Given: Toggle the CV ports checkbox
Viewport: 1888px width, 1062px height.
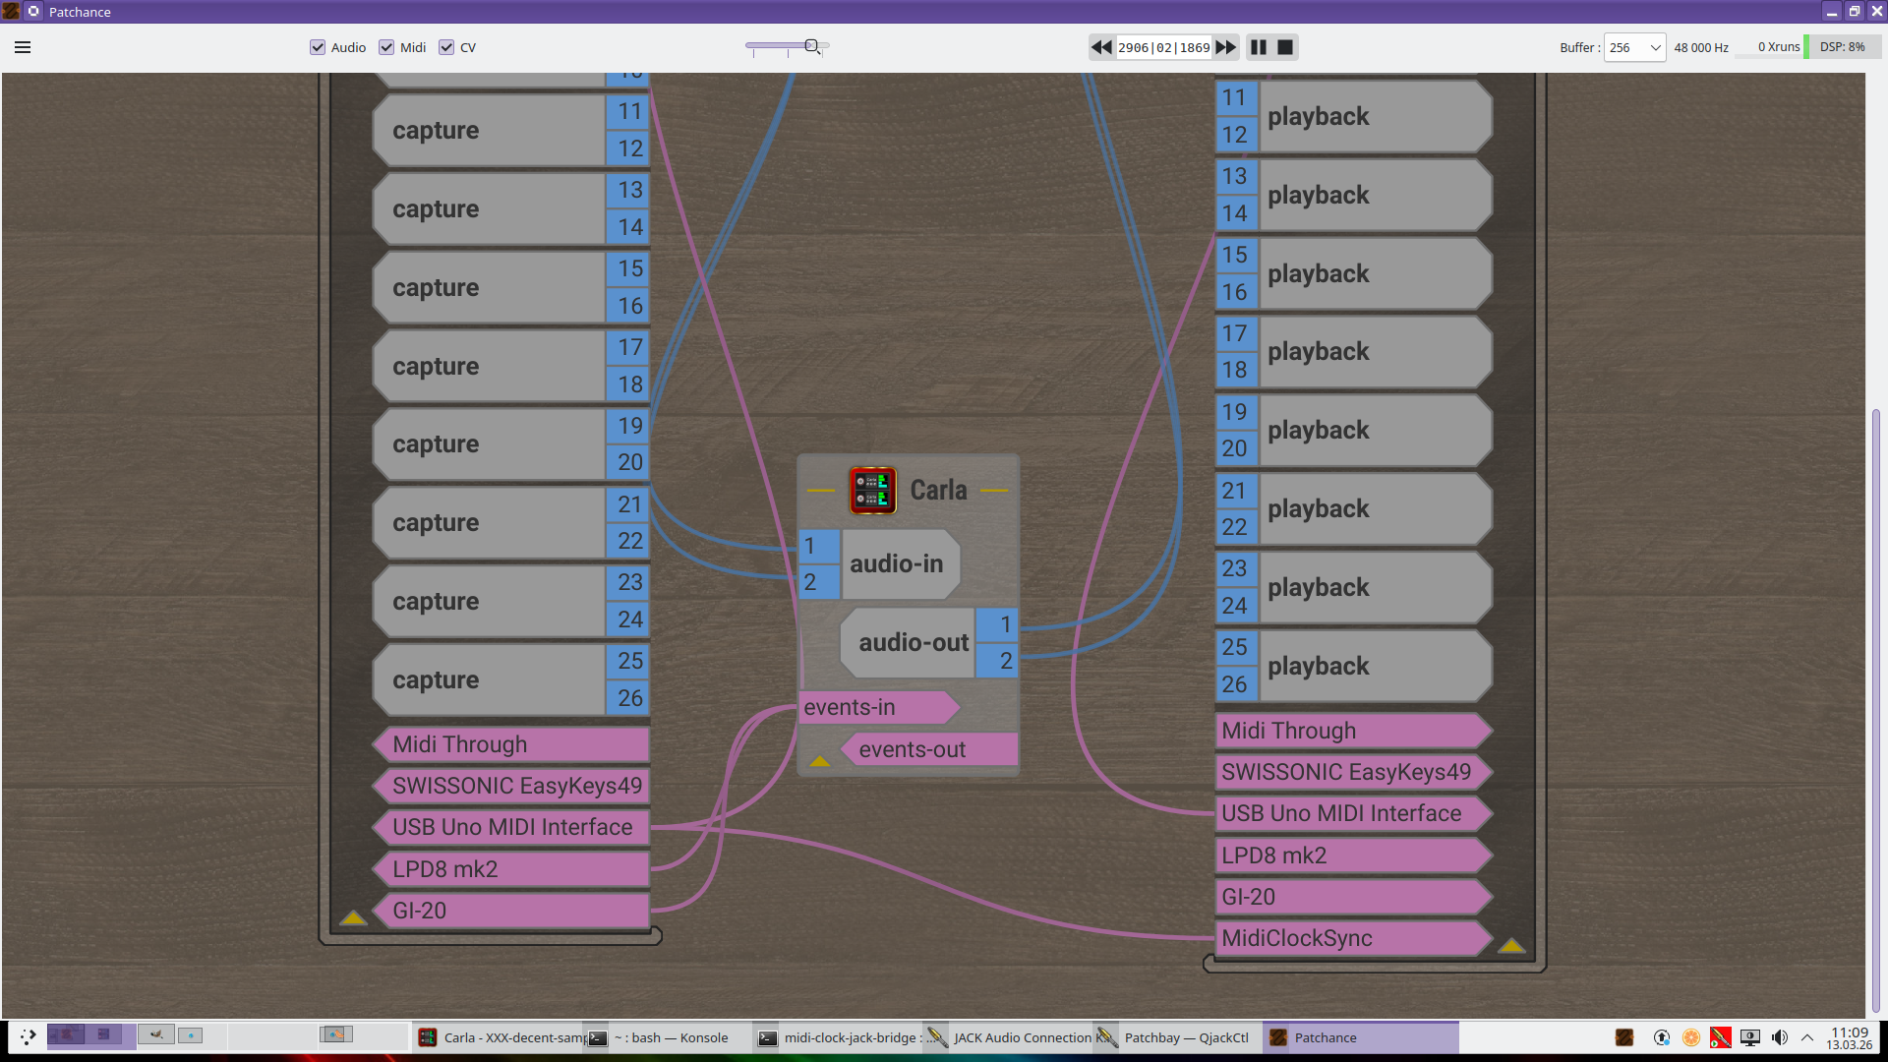Looking at the screenshot, I should 446,47.
